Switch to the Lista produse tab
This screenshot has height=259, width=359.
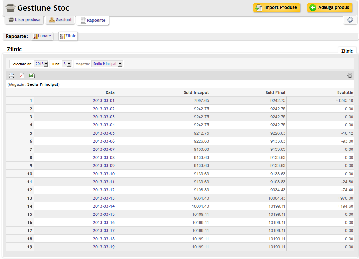[24, 20]
